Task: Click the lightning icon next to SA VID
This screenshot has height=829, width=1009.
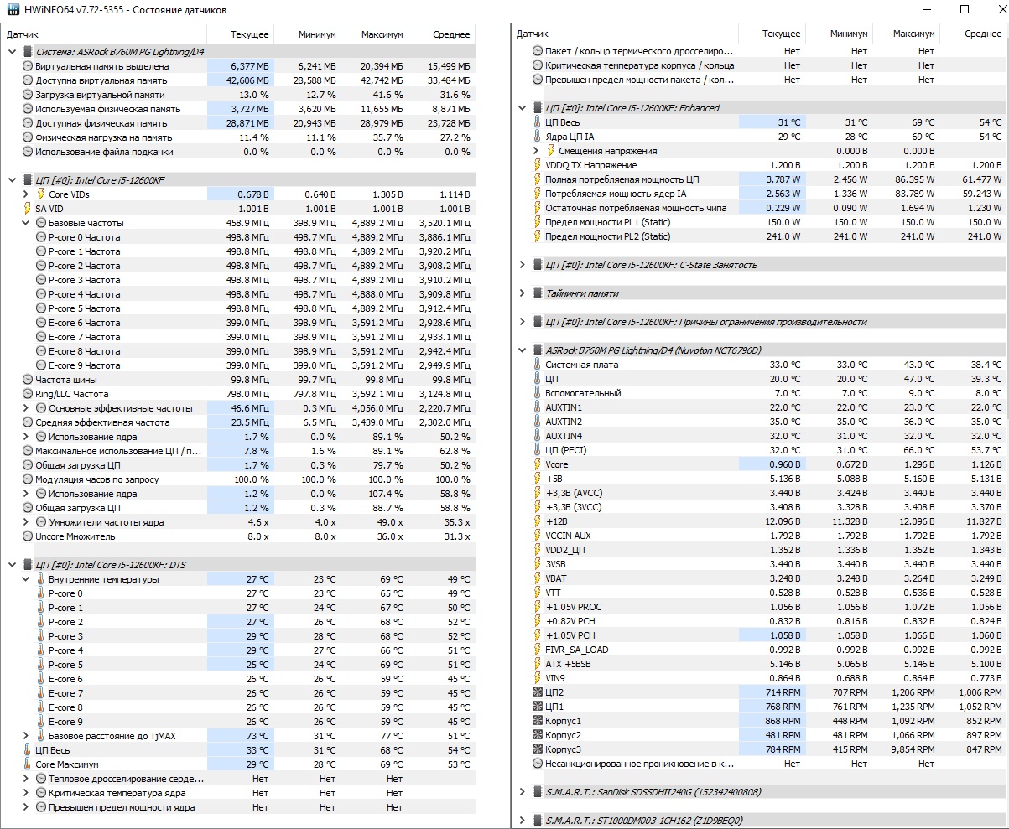Action: coord(27,209)
